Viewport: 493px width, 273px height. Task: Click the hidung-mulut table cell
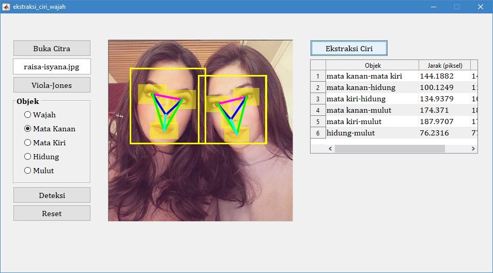pos(372,133)
